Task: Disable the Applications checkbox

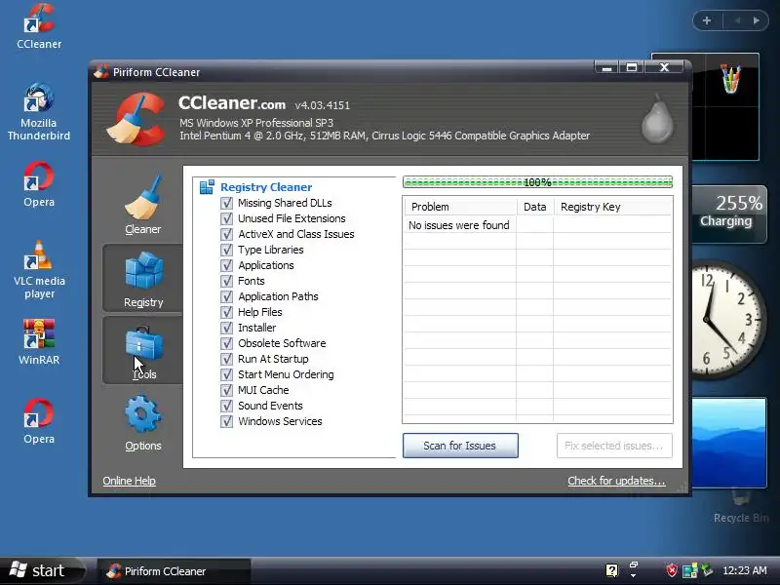Action: 226,265
